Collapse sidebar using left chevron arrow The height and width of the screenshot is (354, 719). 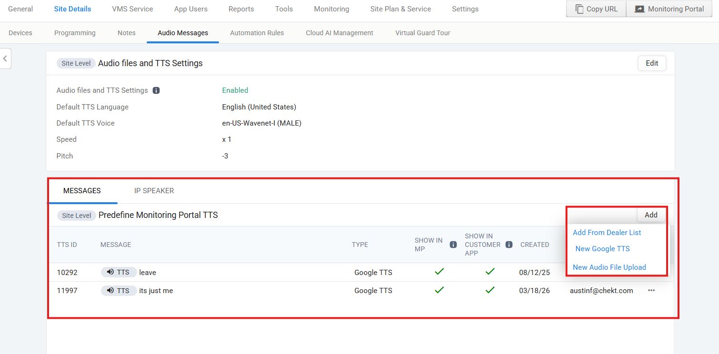coord(5,59)
